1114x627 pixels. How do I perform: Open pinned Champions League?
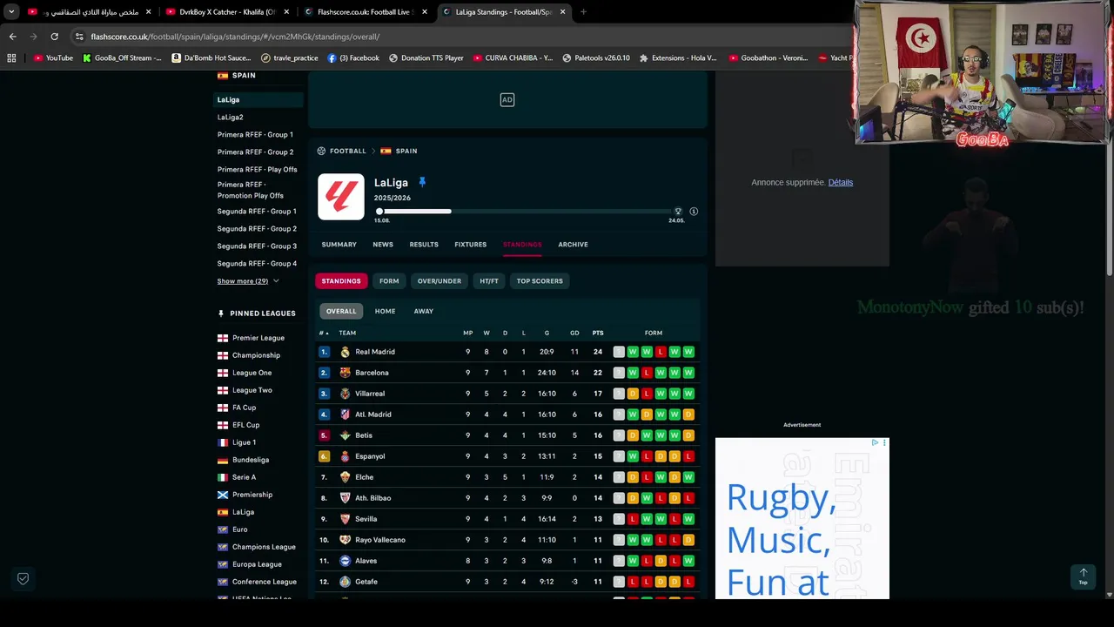coord(264,547)
